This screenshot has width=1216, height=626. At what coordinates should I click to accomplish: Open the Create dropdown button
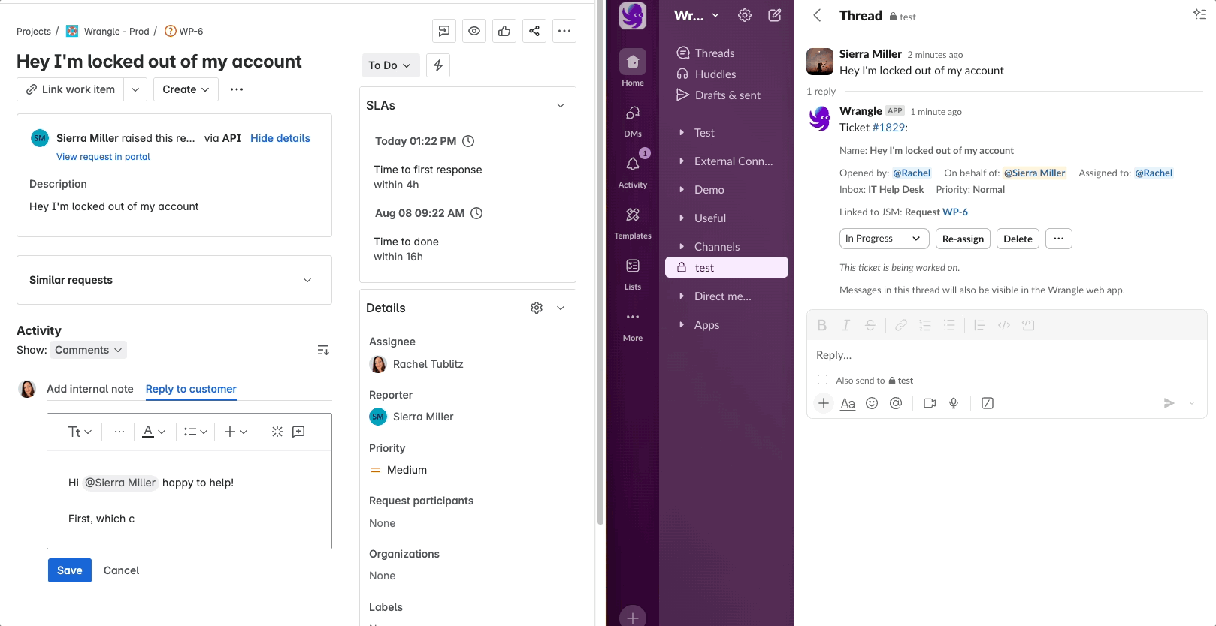pyautogui.click(x=186, y=89)
